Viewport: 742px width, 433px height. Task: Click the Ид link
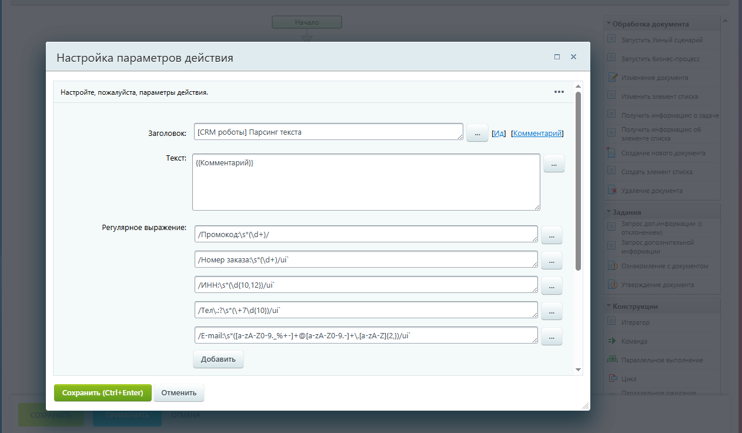tap(499, 134)
